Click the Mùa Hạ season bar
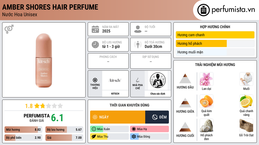Viewport: 259px width, 145px height. [149, 129]
